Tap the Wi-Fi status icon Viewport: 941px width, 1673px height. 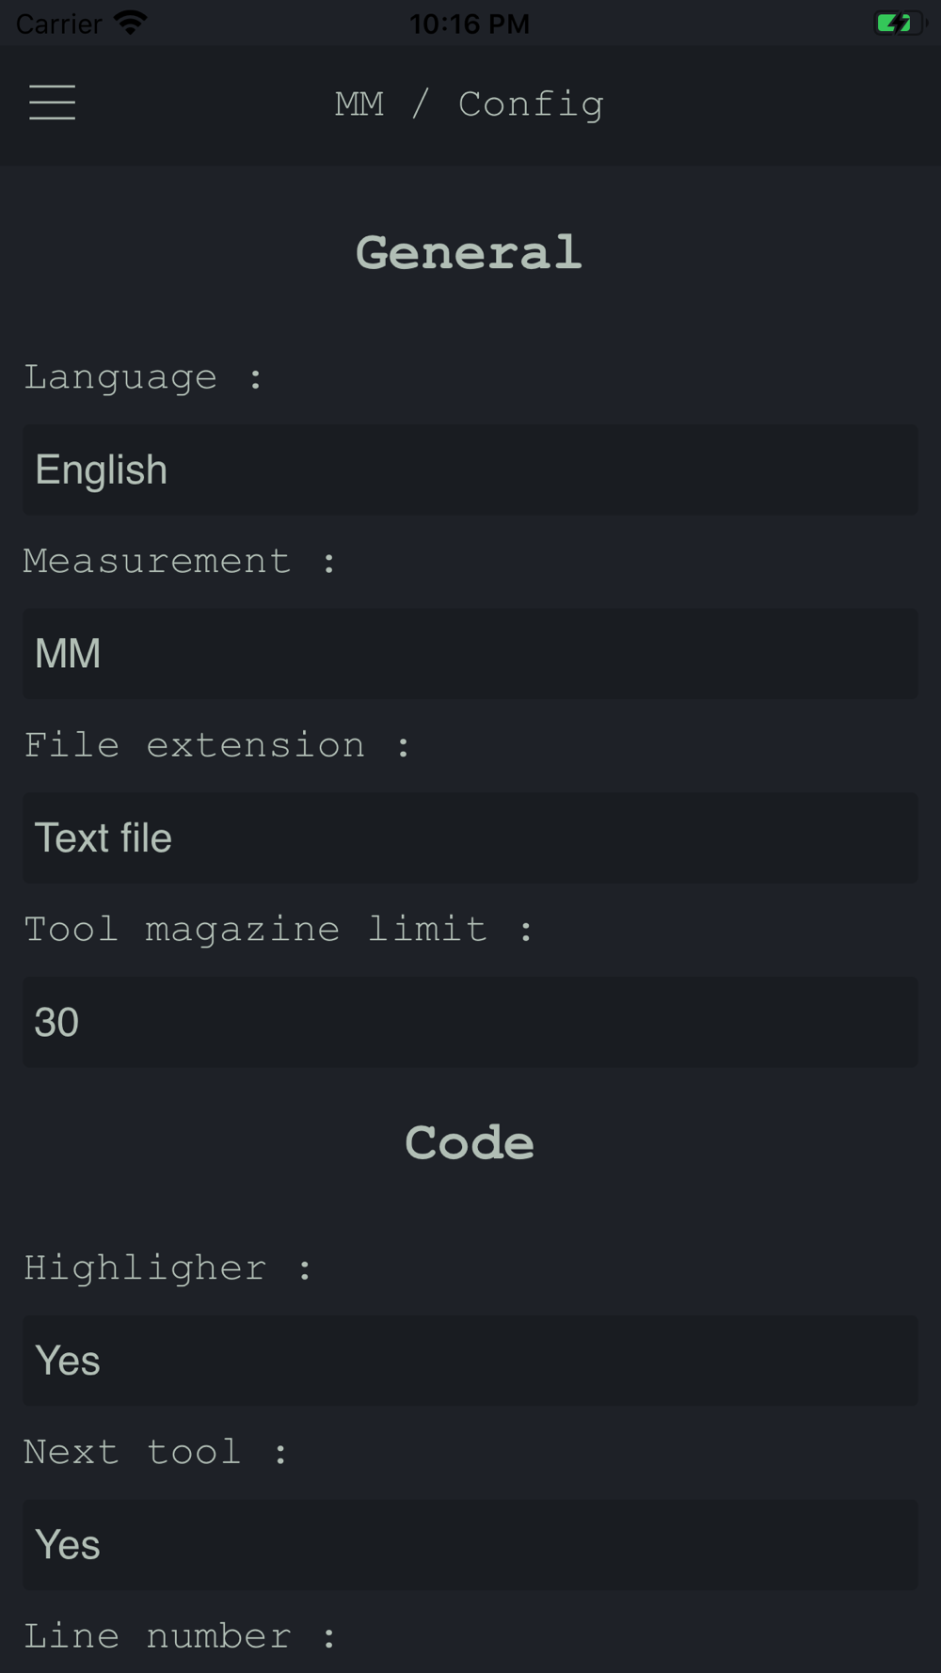coord(130,23)
